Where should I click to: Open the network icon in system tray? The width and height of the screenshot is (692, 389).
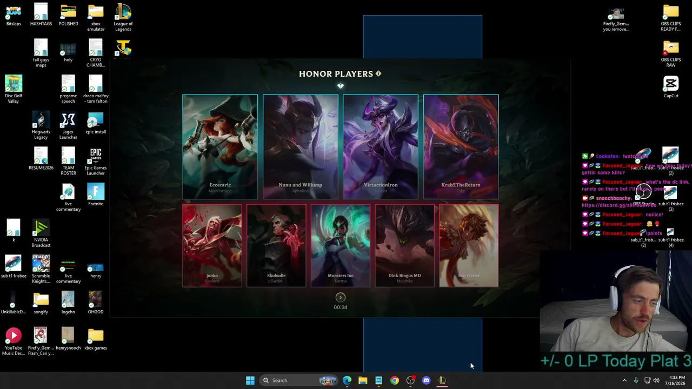pos(647,380)
